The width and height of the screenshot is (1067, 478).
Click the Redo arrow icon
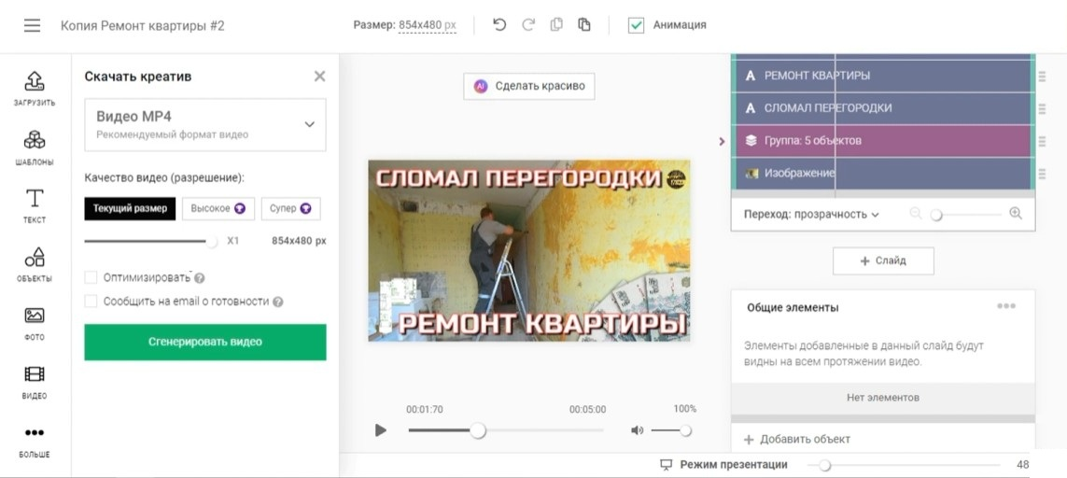[528, 24]
